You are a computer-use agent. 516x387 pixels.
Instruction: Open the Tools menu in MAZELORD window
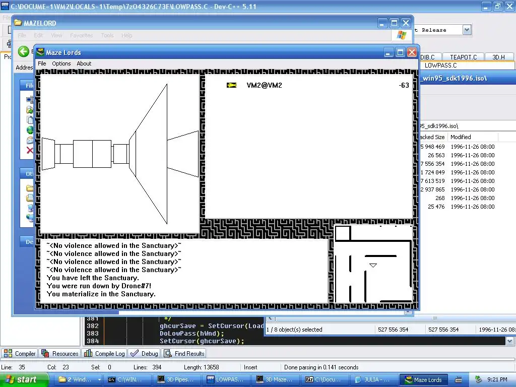(x=107, y=35)
